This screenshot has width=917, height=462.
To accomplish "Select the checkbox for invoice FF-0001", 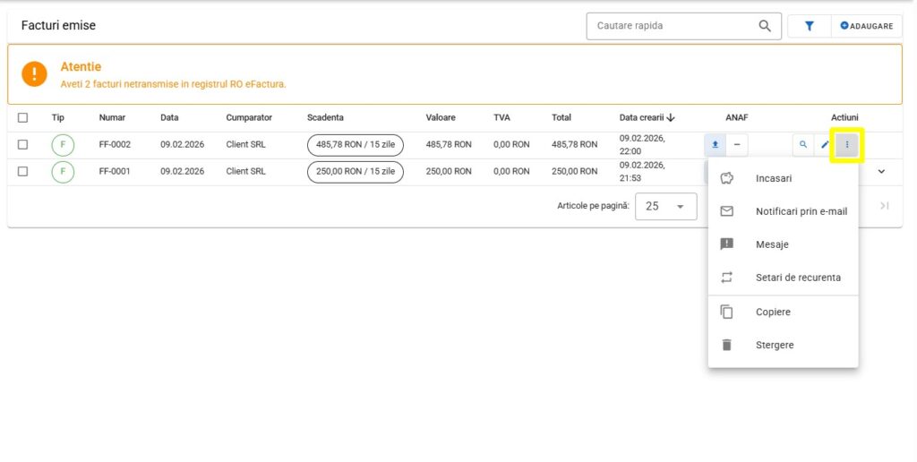I will (x=23, y=171).
